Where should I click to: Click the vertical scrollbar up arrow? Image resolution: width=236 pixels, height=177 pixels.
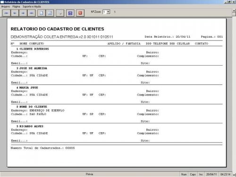(x=234, y=11)
